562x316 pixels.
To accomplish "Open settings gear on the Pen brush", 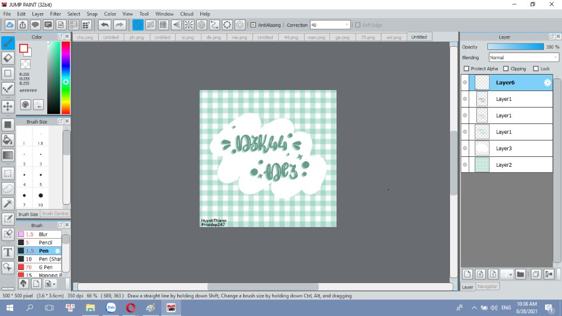I will [x=58, y=251].
